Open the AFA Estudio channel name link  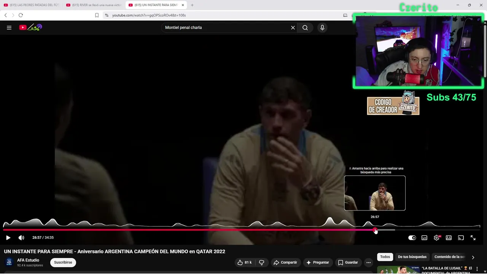[x=28, y=260]
